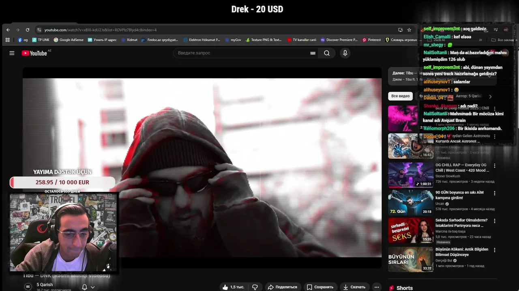Open Узнать IP адрес bookmark
The image size is (519, 291).
102,40
